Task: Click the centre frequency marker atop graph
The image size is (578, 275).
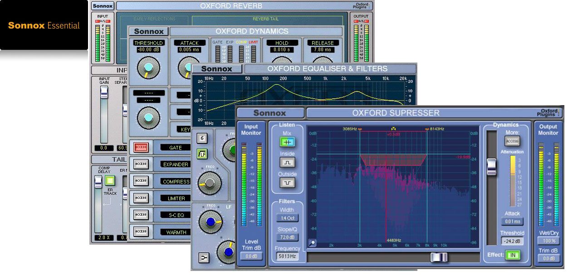Action: [393, 129]
